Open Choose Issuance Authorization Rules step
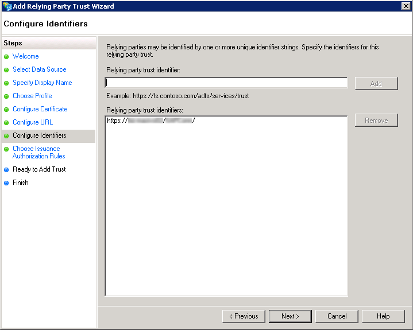 tap(38, 152)
